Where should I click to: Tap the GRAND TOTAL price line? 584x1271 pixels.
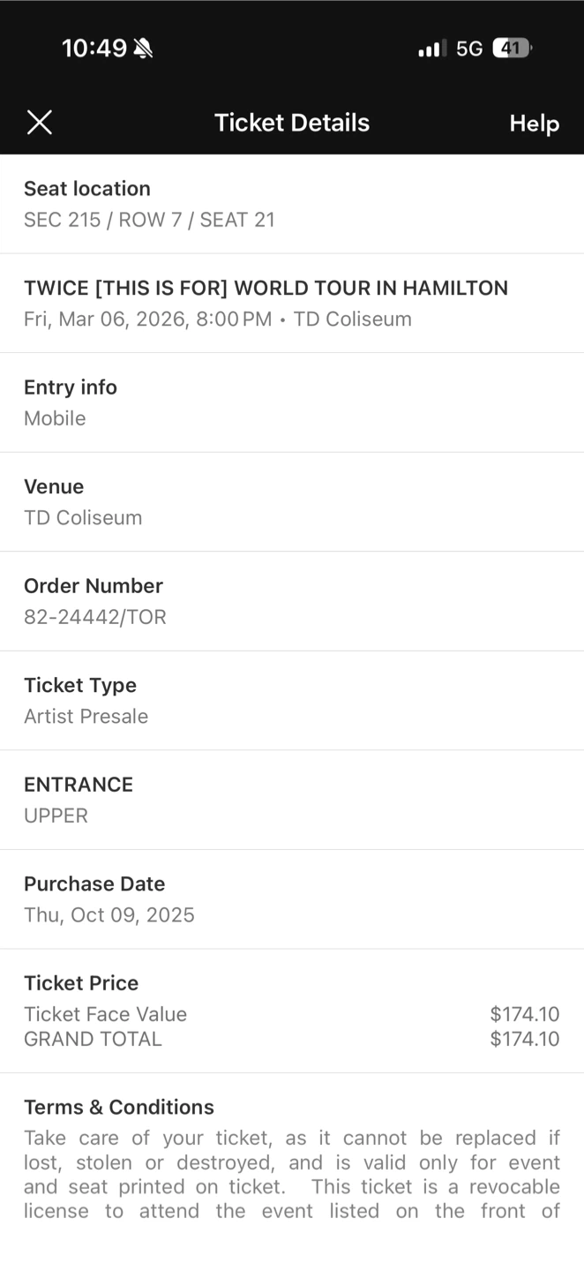point(291,1039)
